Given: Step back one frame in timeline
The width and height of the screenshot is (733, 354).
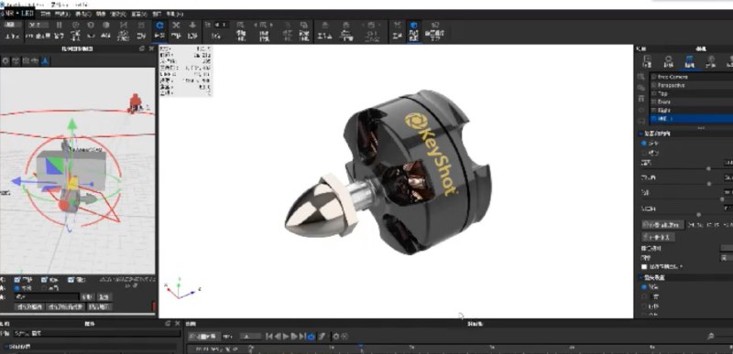Looking at the screenshot, I should click(x=278, y=336).
